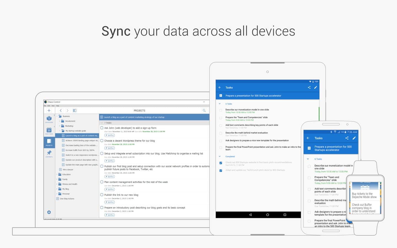Tap the share icon on tablet Tasks bar
The width and height of the screenshot is (397, 248).
click(309, 87)
